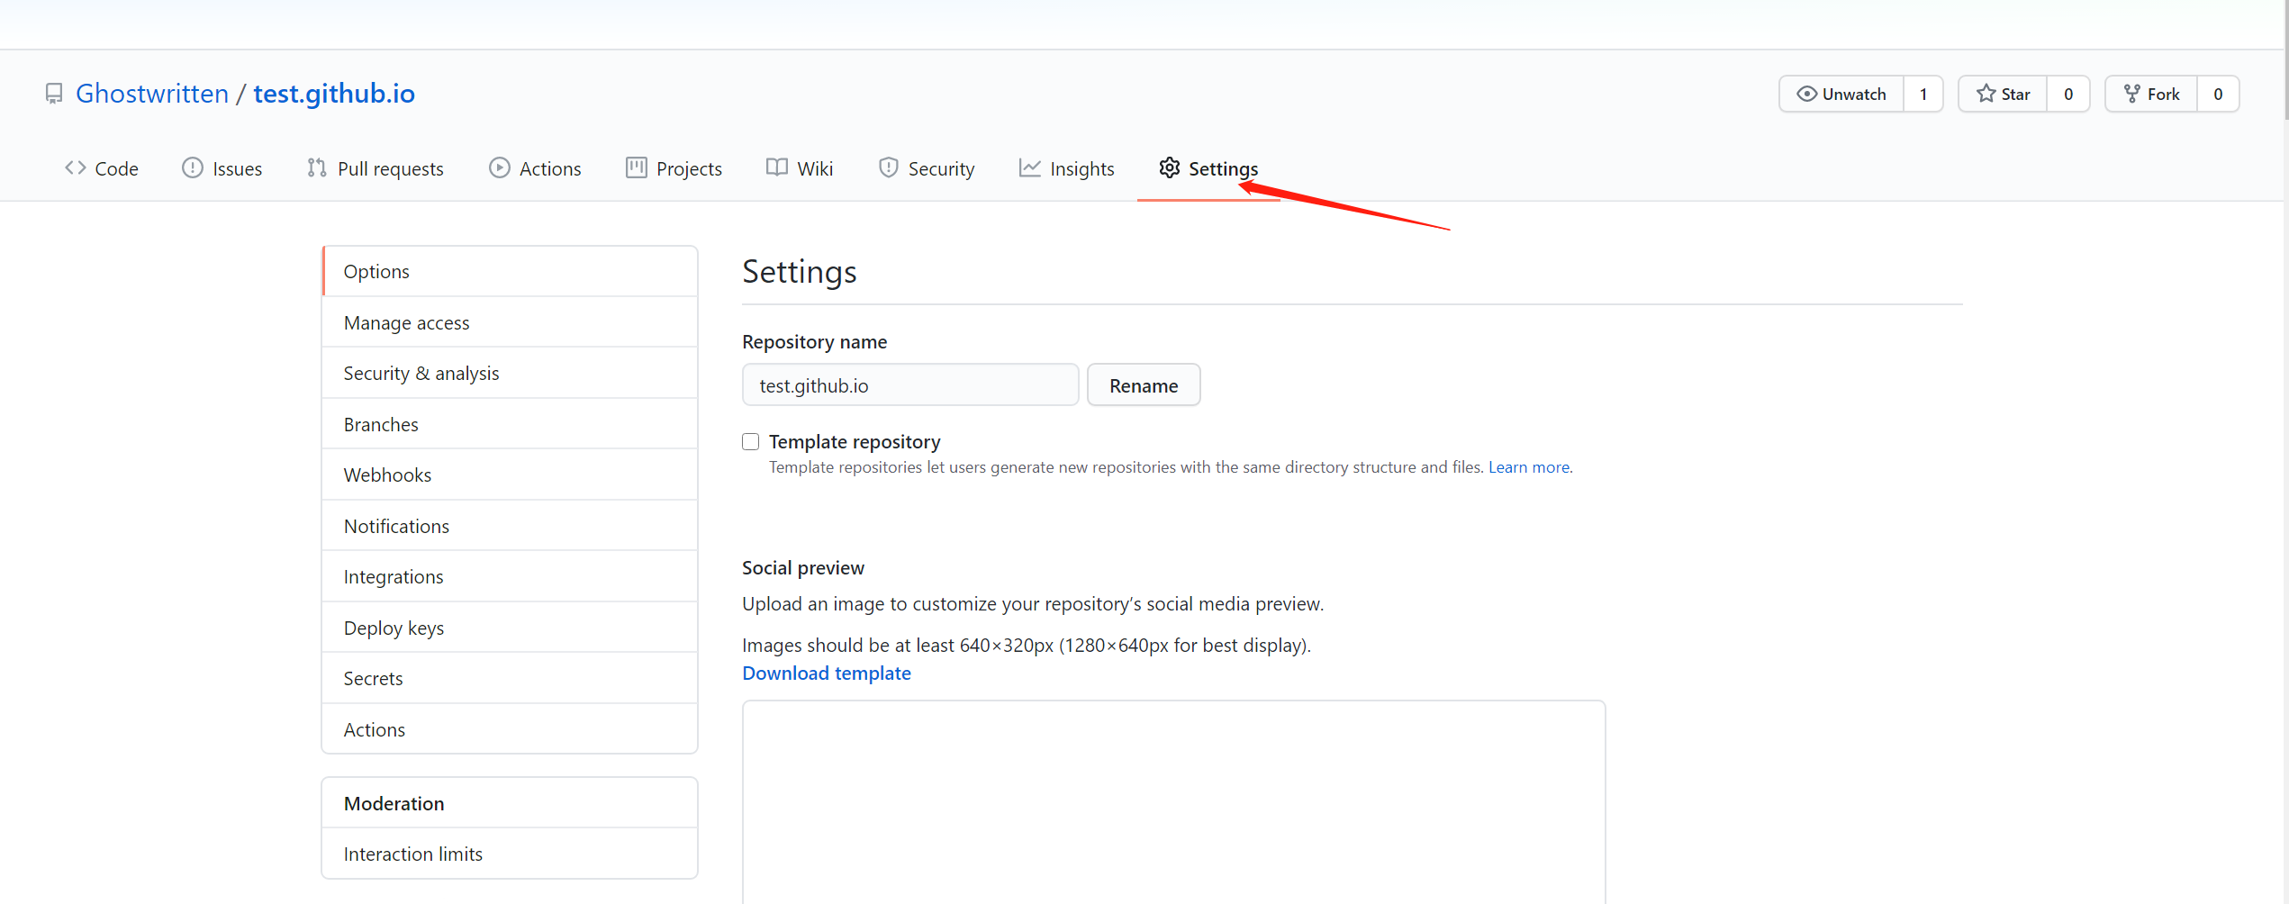Open Branches in the sidebar
Screen dimensions: 2289x904
point(511,424)
